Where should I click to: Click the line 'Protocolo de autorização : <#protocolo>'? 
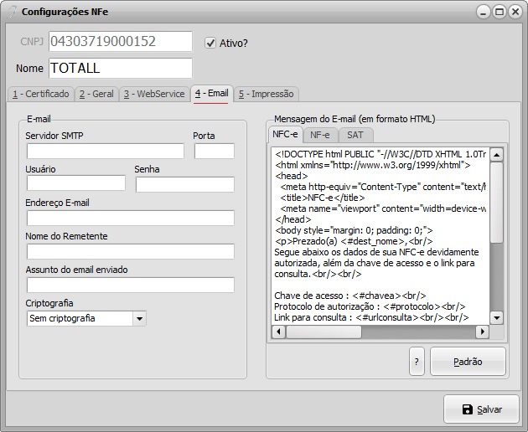point(370,306)
